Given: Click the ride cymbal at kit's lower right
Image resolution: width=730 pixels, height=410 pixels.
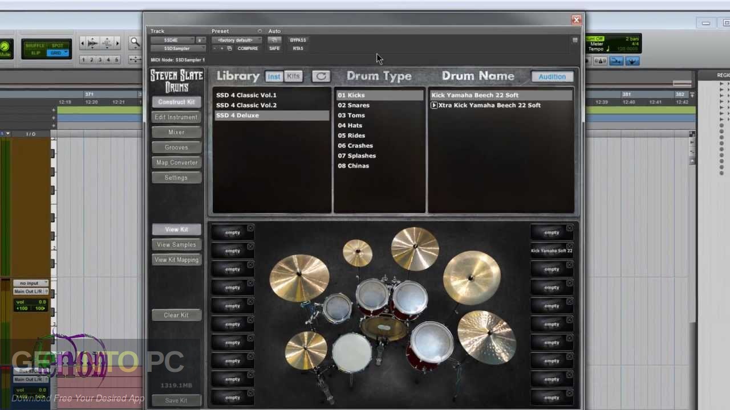Looking at the screenshot, I should click(x=486, y=337).
